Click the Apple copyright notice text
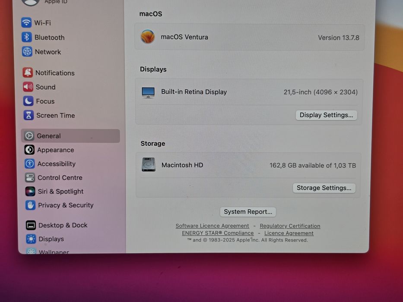This screenshot has height=302, width=403. 247,240
